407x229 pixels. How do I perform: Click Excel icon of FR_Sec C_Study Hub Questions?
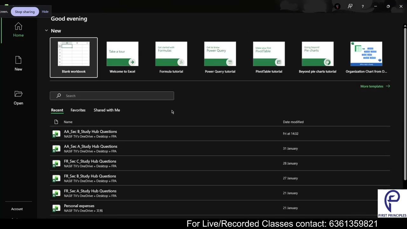56,163
